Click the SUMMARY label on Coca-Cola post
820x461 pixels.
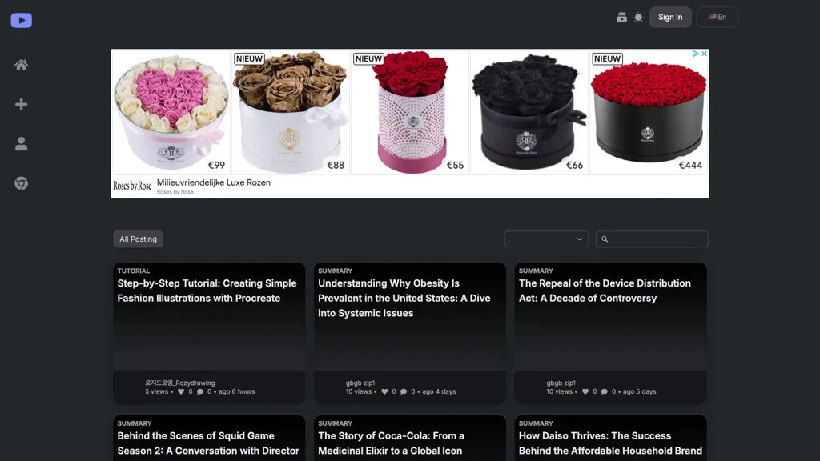click(336, 423)
